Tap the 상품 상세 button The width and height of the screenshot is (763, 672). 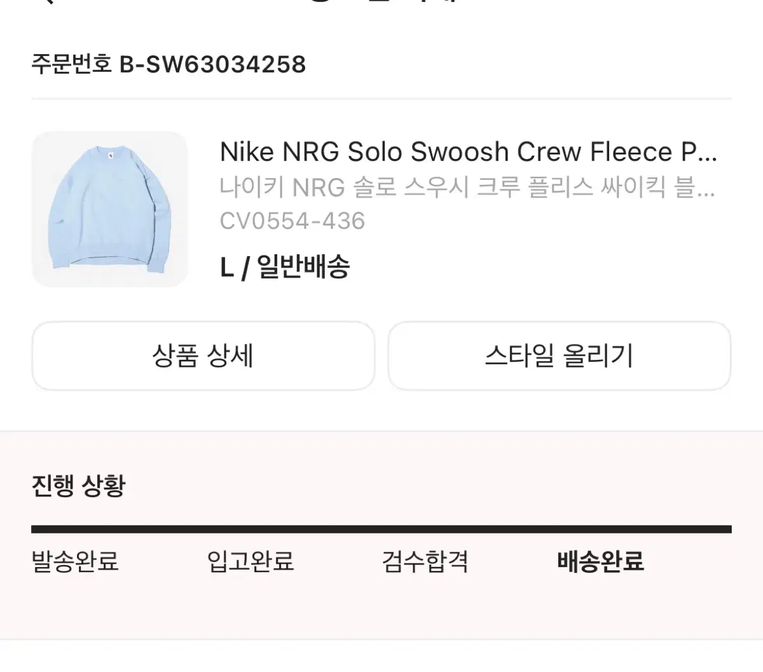click(203, 355)
